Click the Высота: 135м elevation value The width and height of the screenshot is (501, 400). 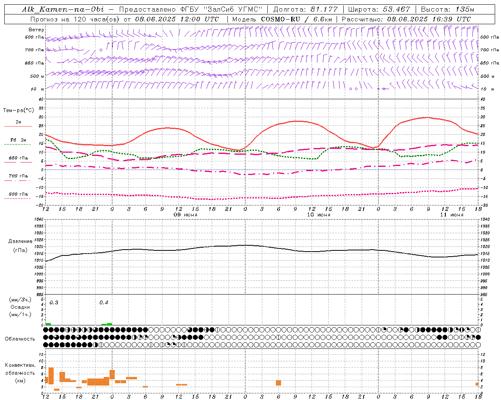(x=447, y=9)
